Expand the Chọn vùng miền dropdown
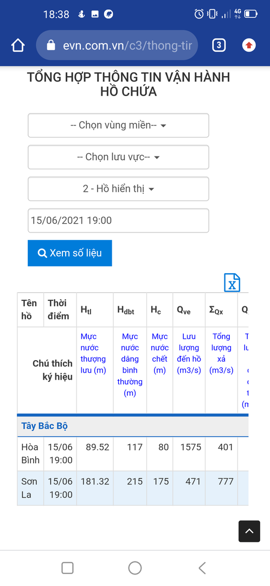270x586 pixels. coord(118,125)
